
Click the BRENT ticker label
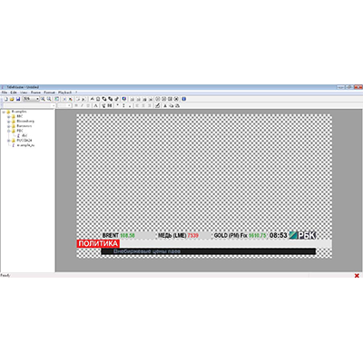111,235
